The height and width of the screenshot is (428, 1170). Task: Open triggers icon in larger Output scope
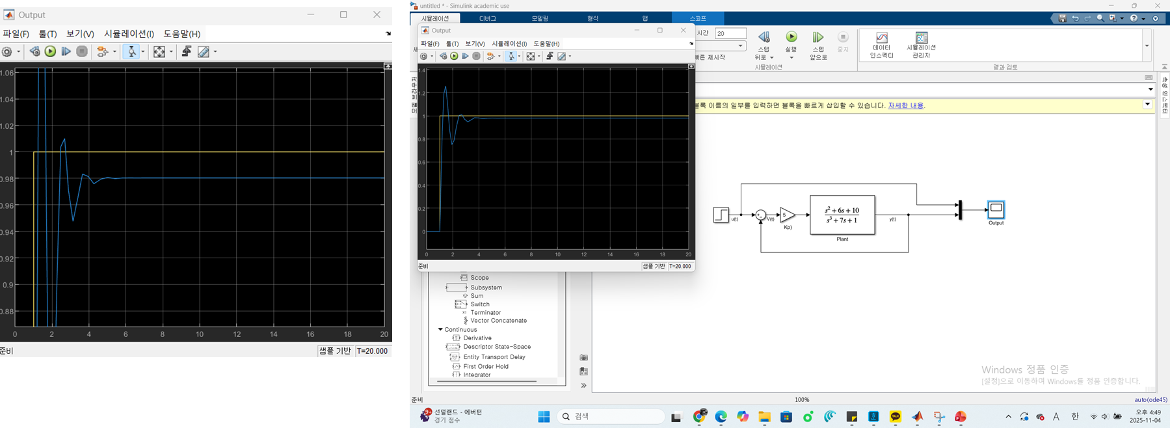pyautogui.click(x=187, y=51)
